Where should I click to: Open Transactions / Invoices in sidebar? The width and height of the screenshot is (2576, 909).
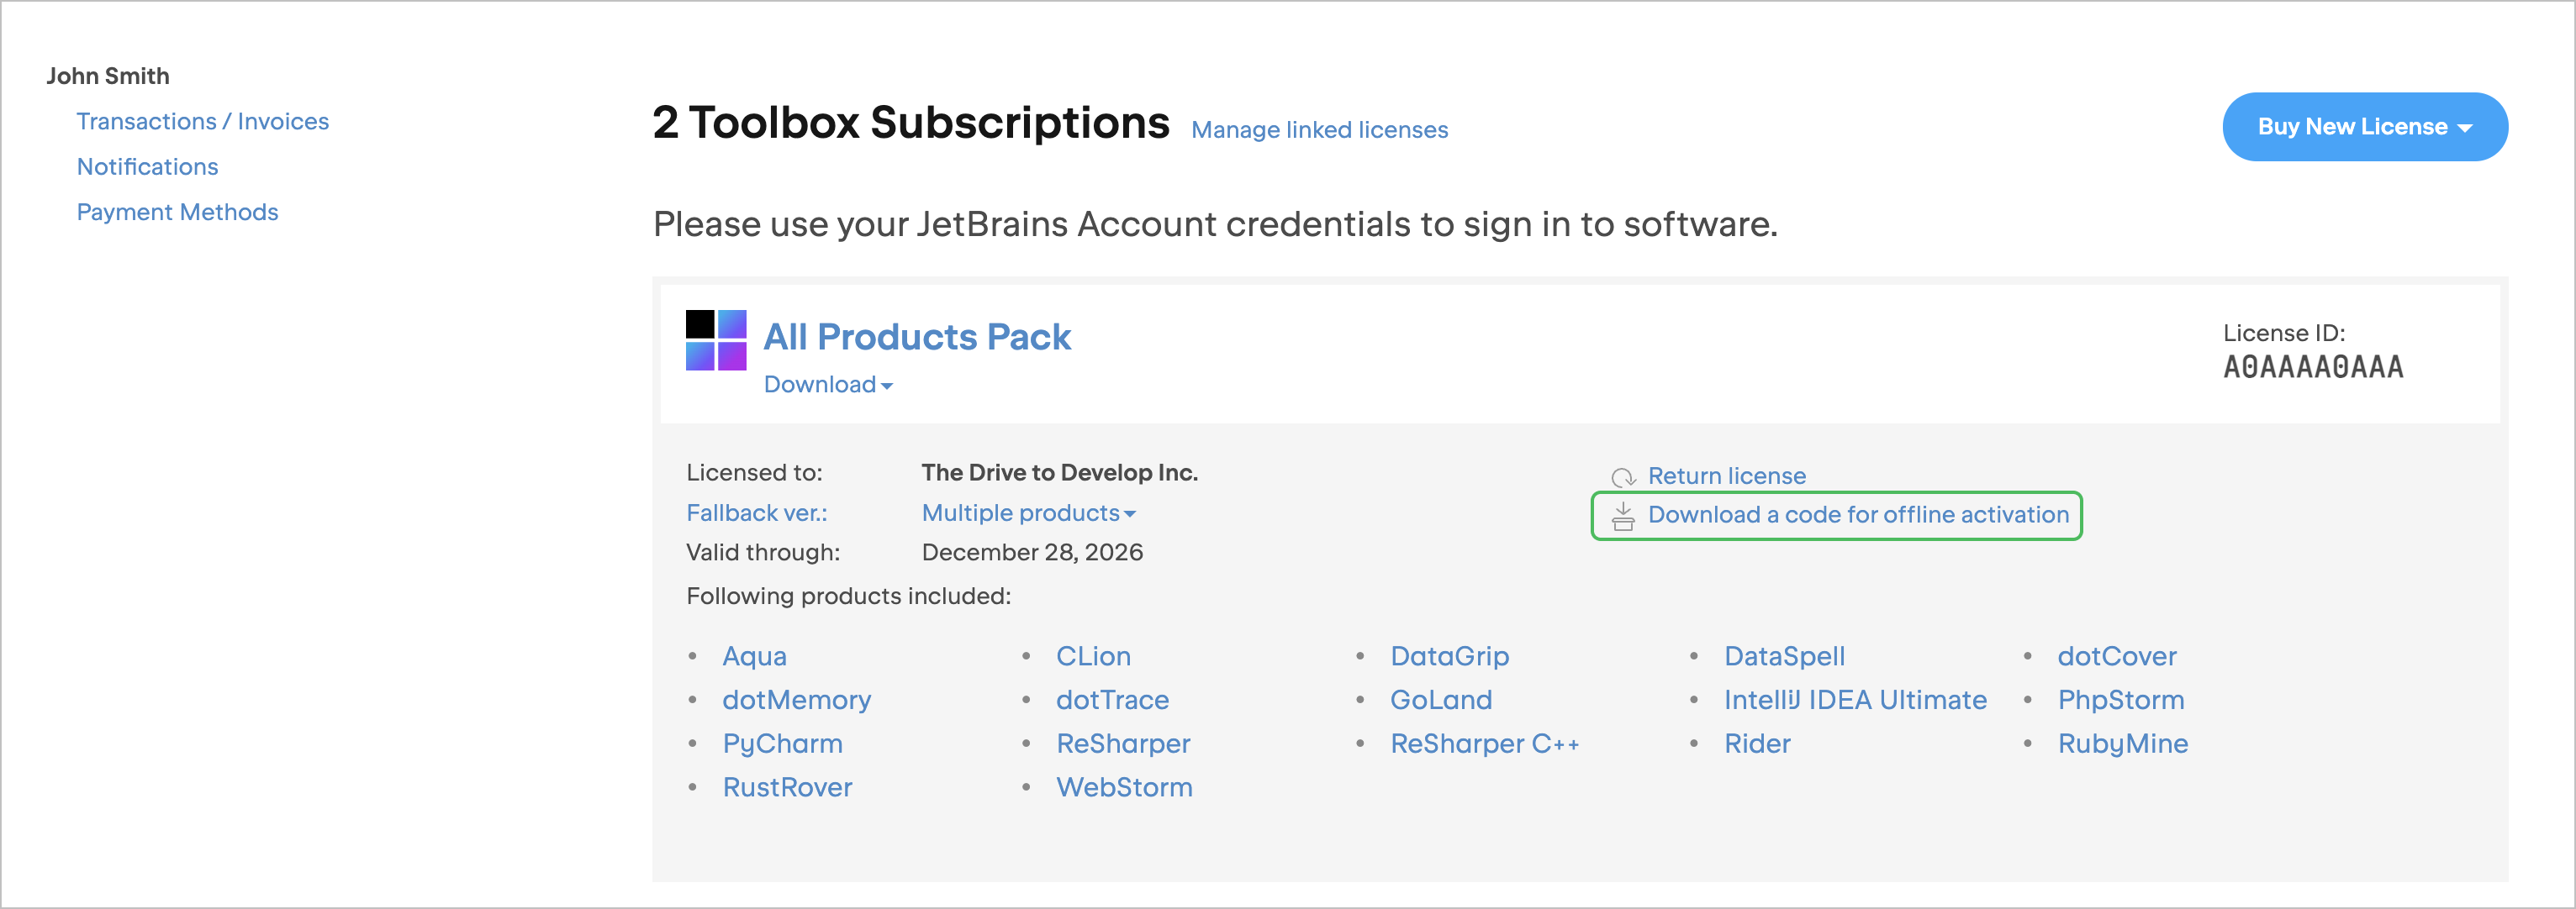[x=202, y=122]
